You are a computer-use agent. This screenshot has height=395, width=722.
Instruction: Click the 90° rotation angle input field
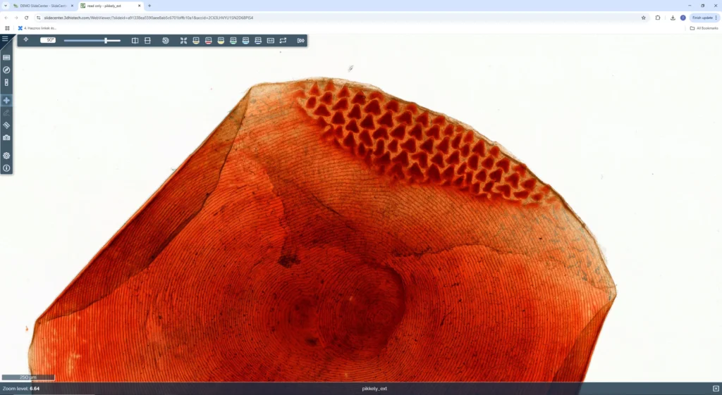tap(48, 41)
